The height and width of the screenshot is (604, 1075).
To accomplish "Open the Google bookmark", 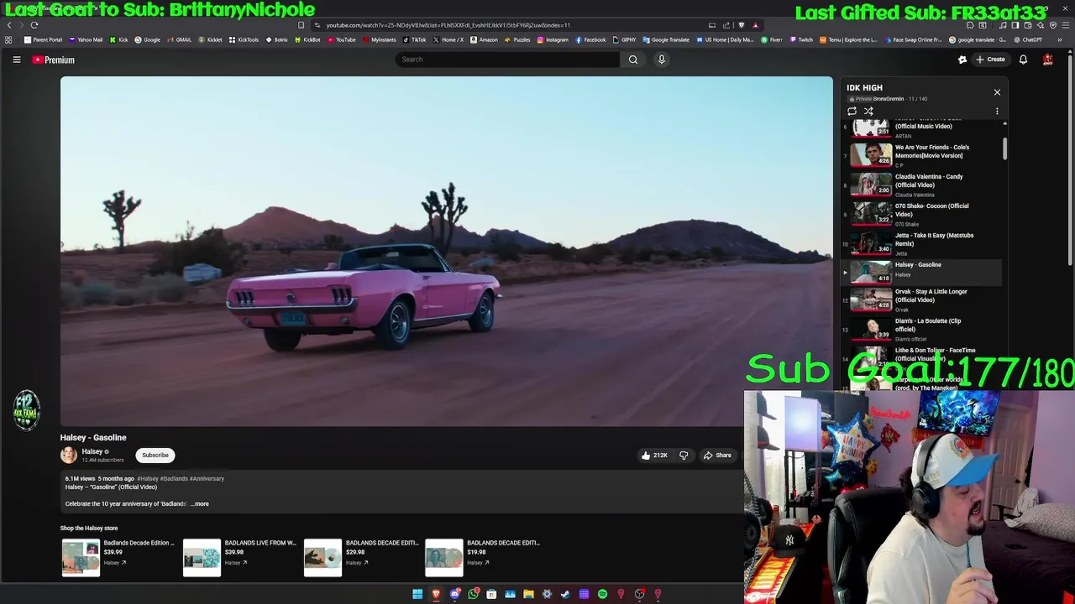I will (x=148, y=40).
